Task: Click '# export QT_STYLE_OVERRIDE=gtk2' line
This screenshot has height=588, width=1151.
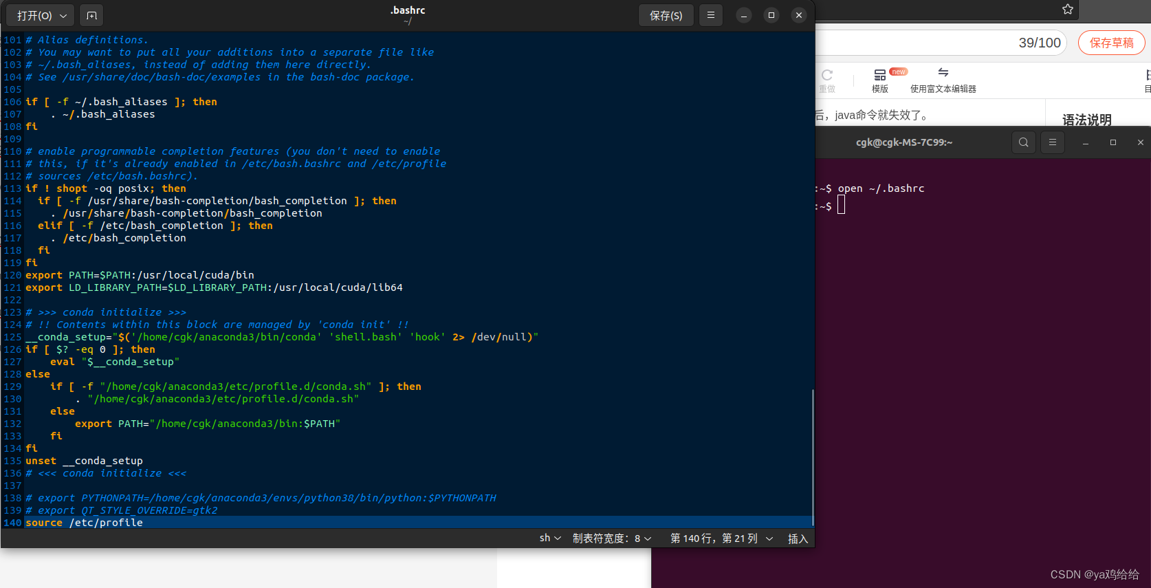Action: [122, 510]
